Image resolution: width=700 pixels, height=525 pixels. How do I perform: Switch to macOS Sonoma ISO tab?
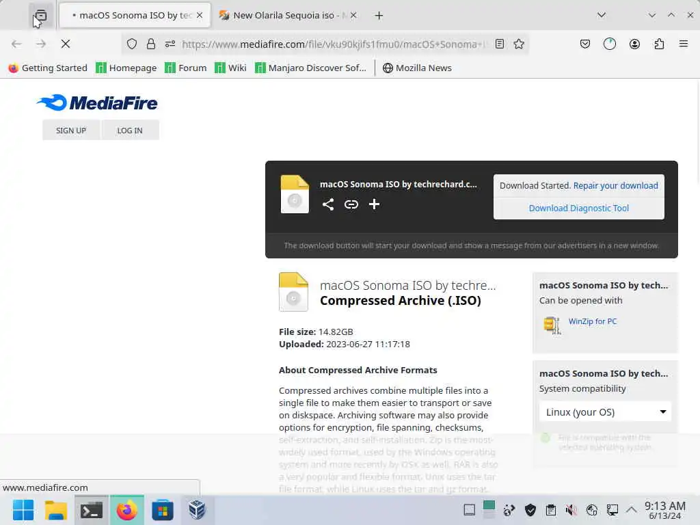click(x=135, y=16)
